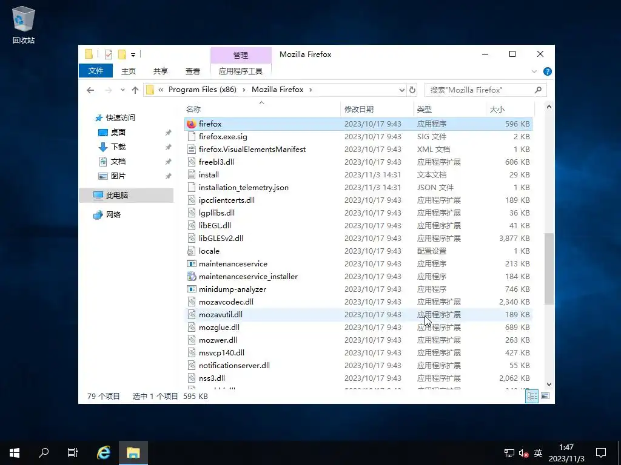Click the clock showing 1:47 in taskbar
621x465 pixels.
pos(566,447)
